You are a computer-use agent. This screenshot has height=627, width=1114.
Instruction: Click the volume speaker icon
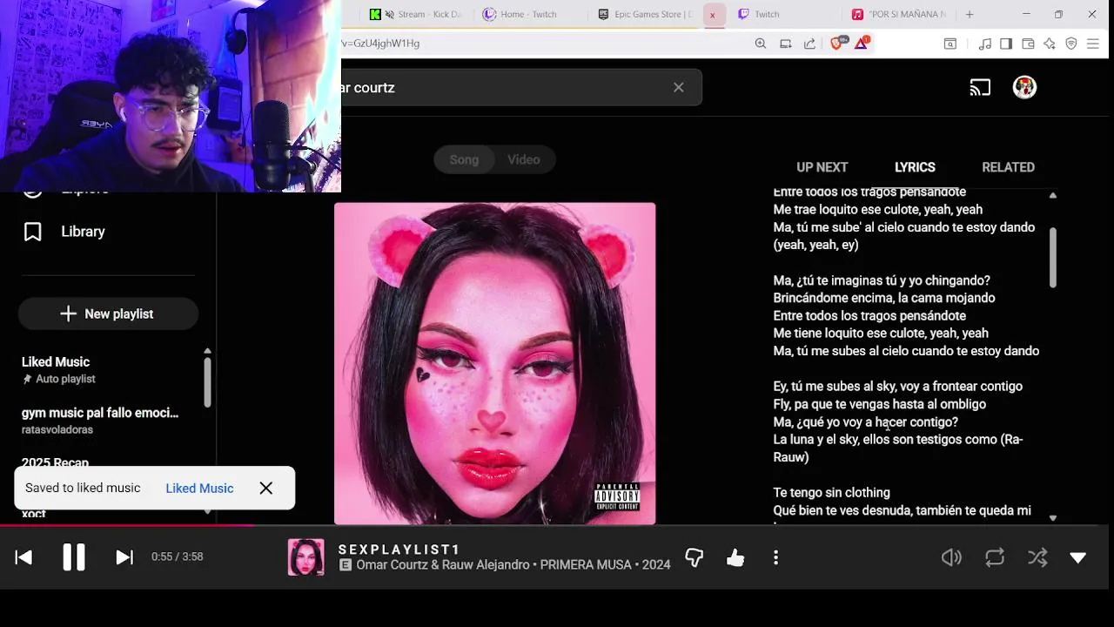point(951,557)
